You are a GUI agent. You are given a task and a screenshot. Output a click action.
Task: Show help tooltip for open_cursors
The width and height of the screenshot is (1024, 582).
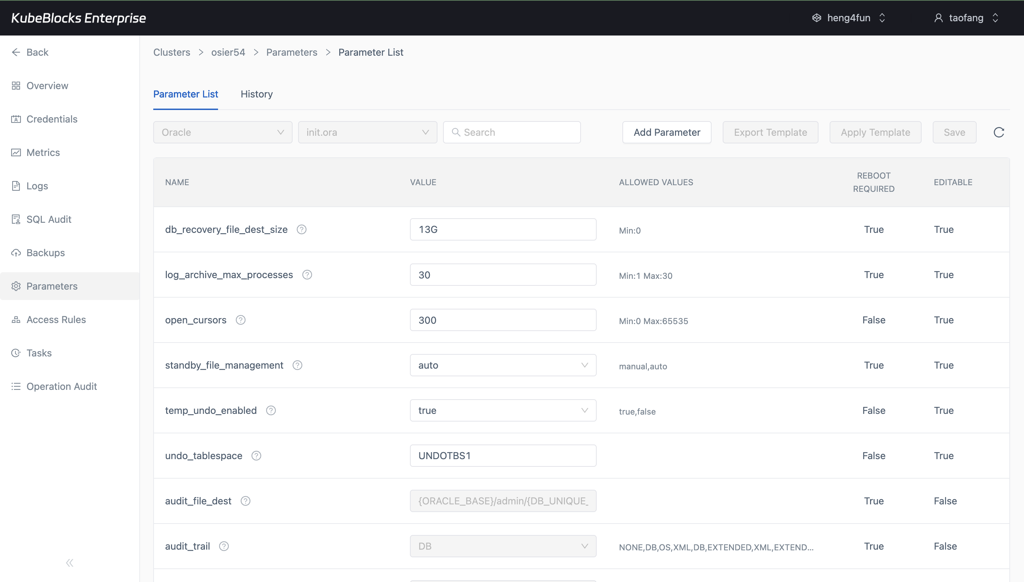click(241, 320)
